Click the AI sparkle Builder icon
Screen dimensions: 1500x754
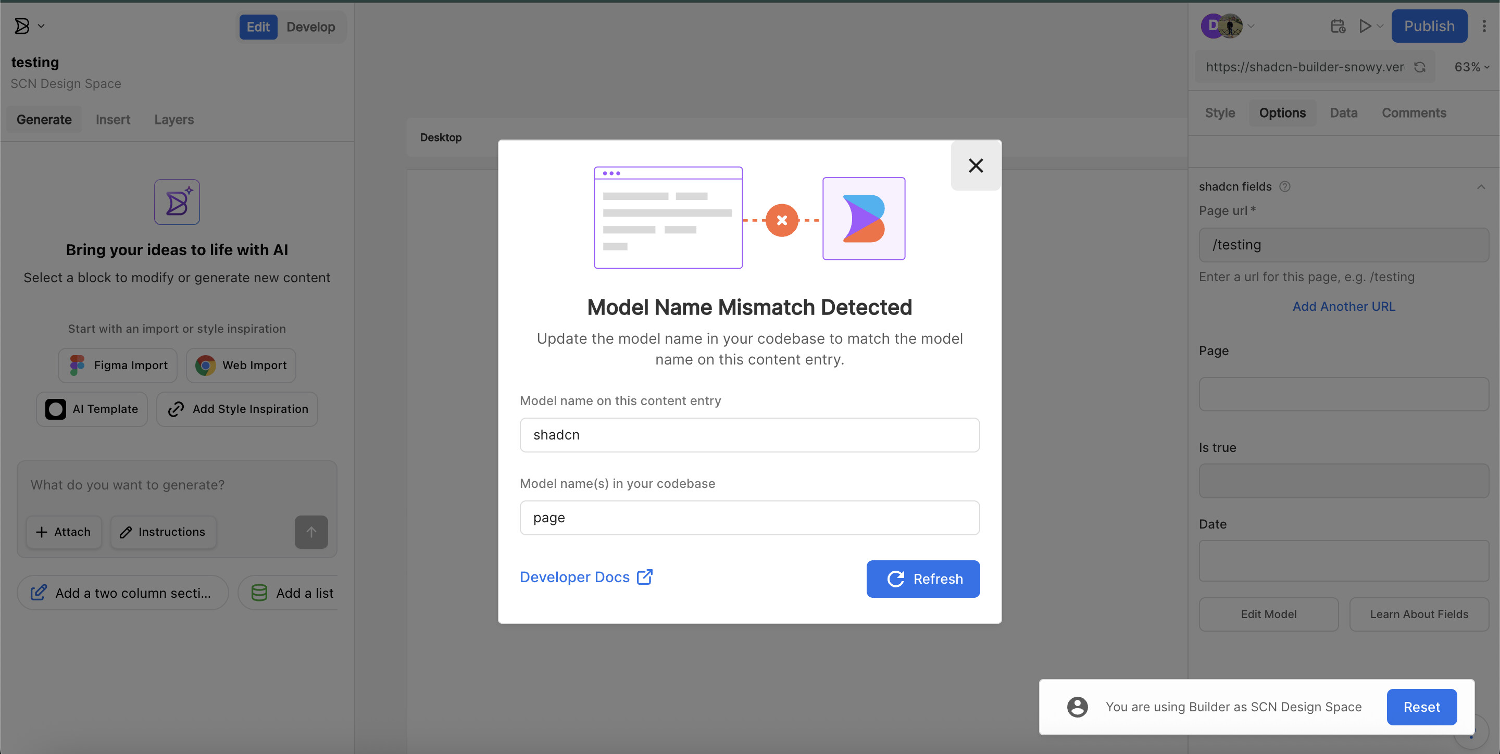click(177, 202)
